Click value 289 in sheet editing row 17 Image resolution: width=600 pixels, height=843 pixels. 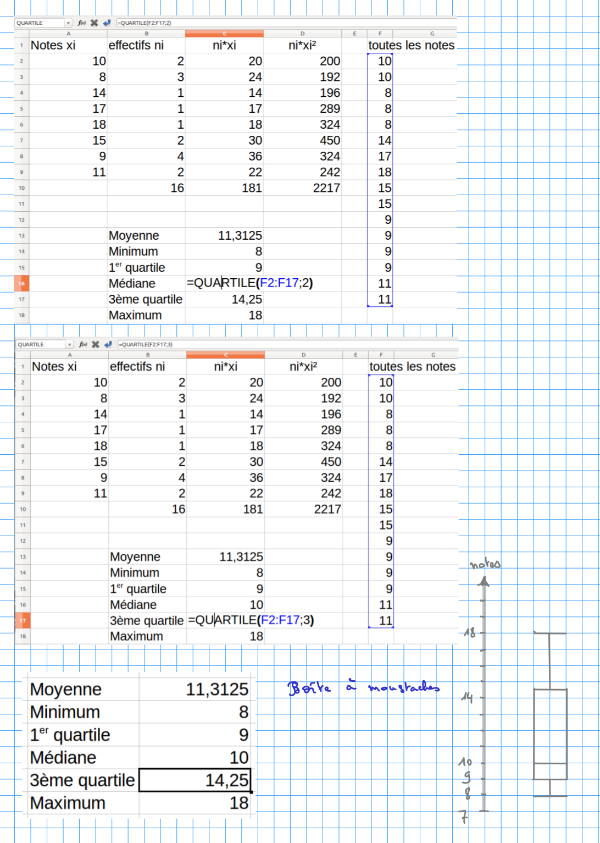coord(331,430)
